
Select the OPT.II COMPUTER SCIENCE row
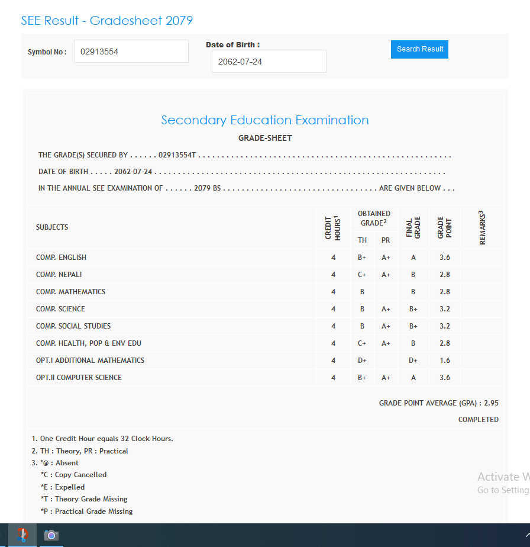79,378
